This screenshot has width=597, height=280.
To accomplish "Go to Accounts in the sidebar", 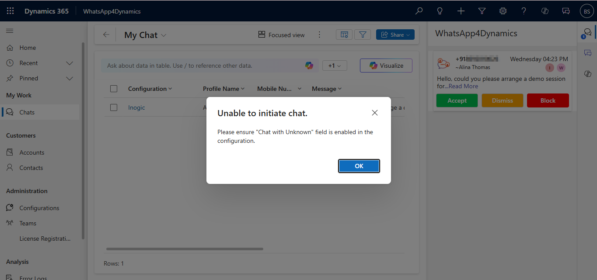I will (x=31, y=152).
